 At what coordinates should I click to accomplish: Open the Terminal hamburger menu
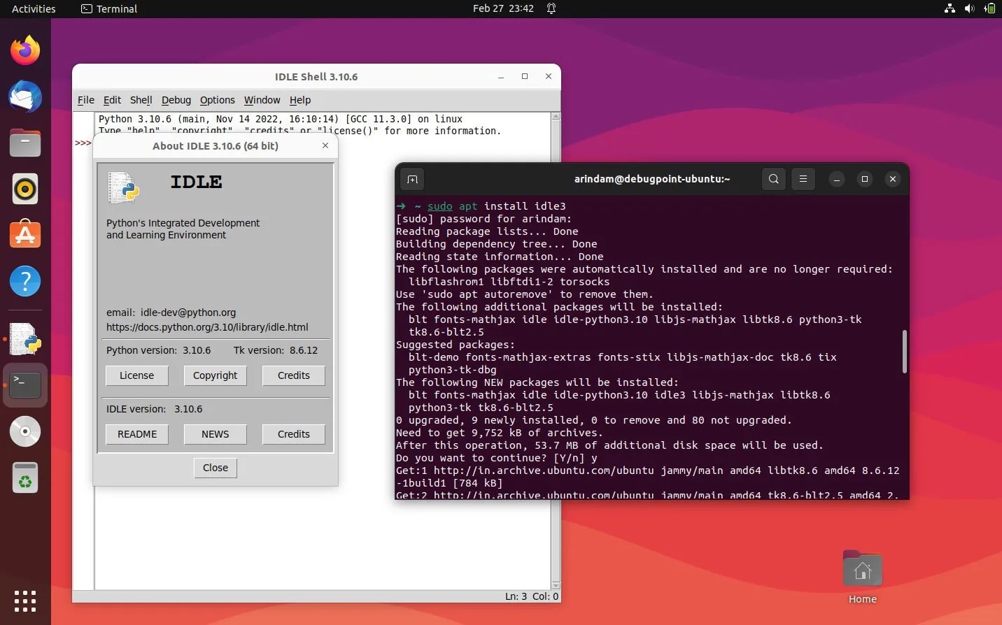803,179
